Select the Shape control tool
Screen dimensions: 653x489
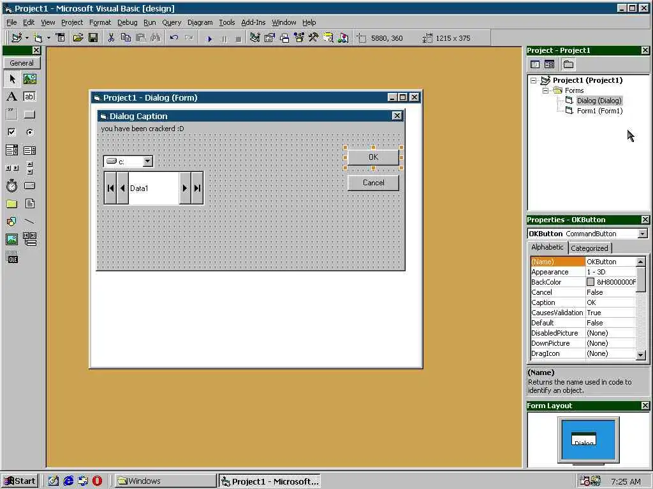click(12, 221)
